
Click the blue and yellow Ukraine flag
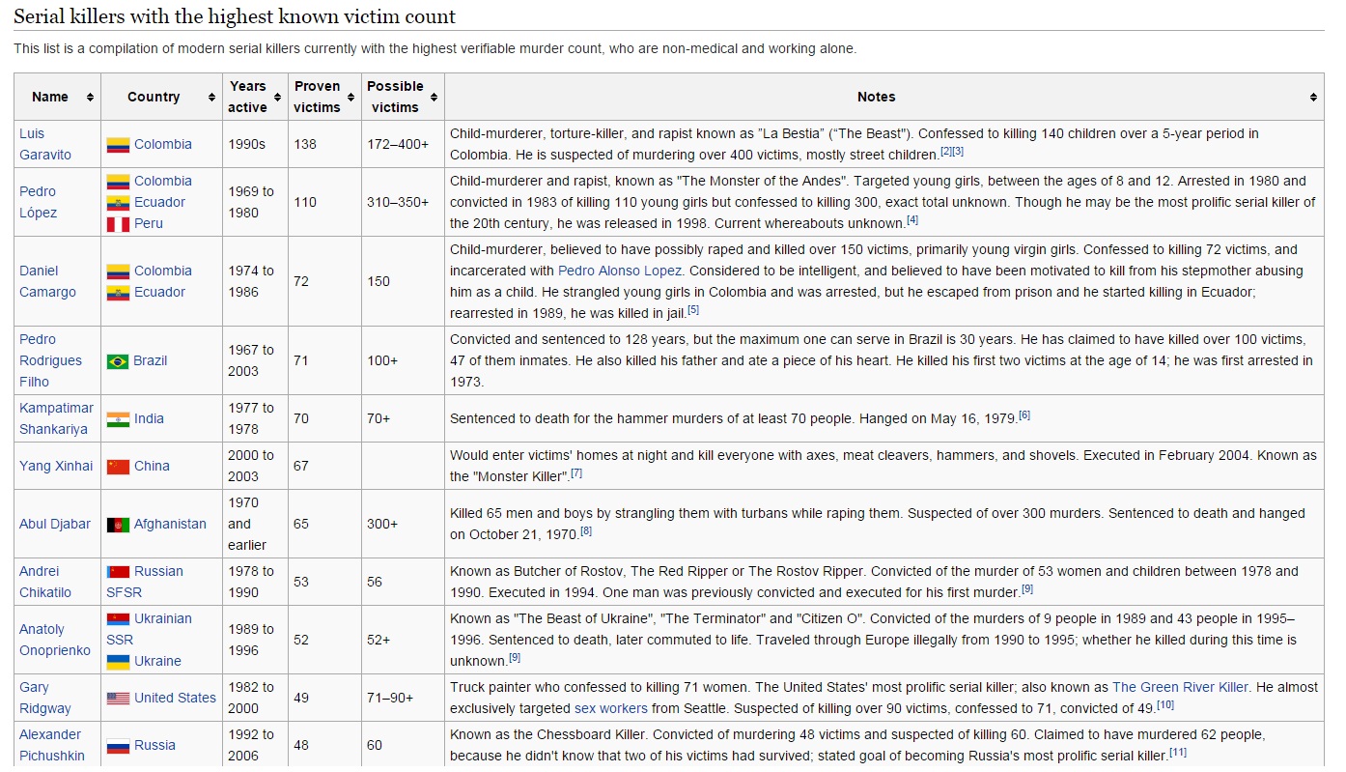[x=118, y=662]
